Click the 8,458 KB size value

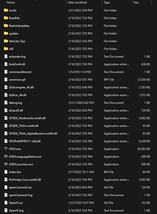click(144, 141)
